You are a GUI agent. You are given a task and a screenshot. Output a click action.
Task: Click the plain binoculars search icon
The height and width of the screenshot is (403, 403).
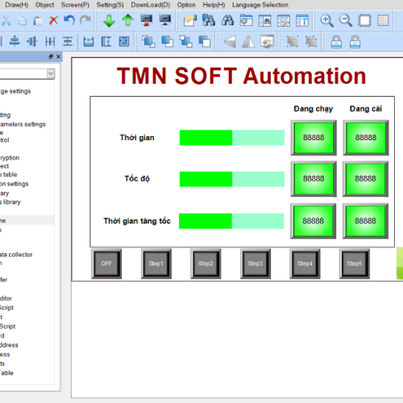pos(227,20)
